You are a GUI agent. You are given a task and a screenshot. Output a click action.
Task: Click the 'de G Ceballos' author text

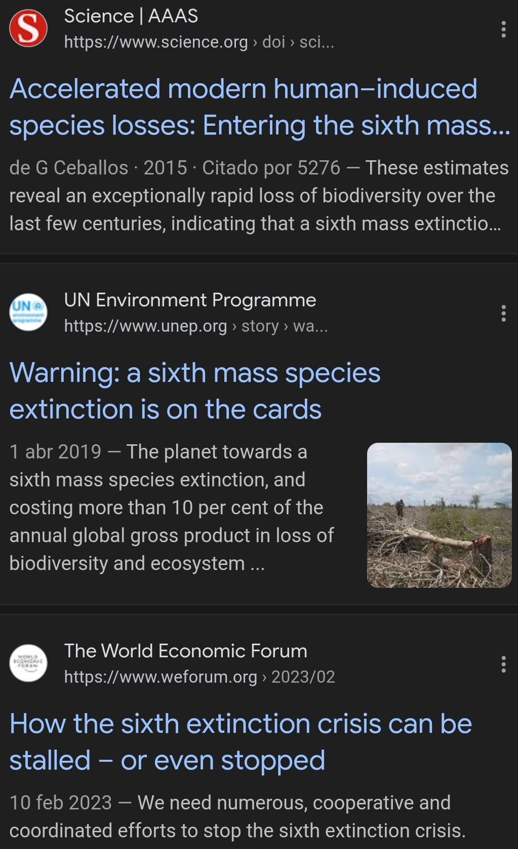pyautogui.click(x=69, y=168)
